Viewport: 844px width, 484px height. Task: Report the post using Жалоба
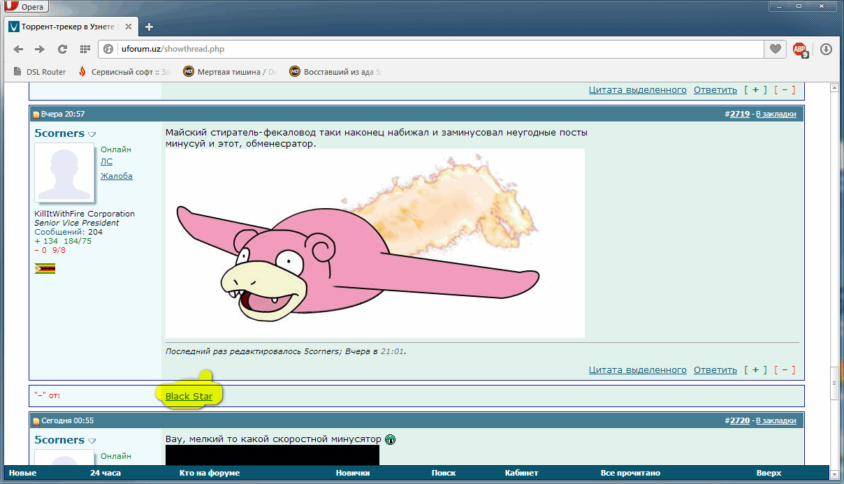pos(117,176)
